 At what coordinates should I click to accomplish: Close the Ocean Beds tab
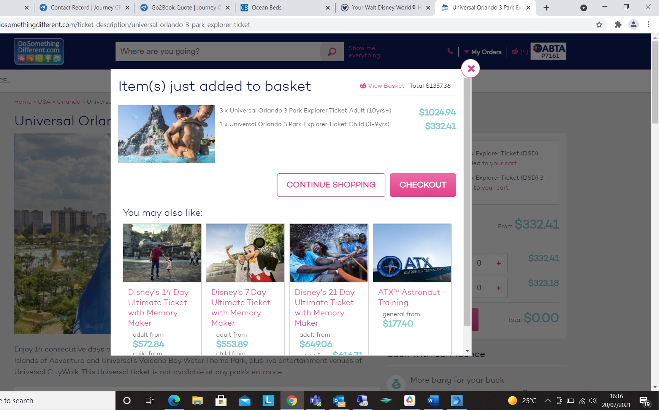(328, 8)
